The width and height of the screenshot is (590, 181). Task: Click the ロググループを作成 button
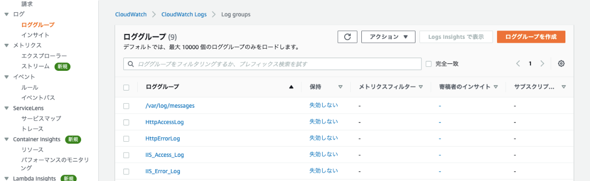point(531,37)
